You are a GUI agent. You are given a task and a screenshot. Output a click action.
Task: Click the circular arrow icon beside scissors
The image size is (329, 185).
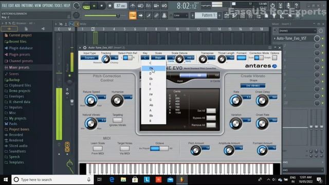click(x=272, y=6)
